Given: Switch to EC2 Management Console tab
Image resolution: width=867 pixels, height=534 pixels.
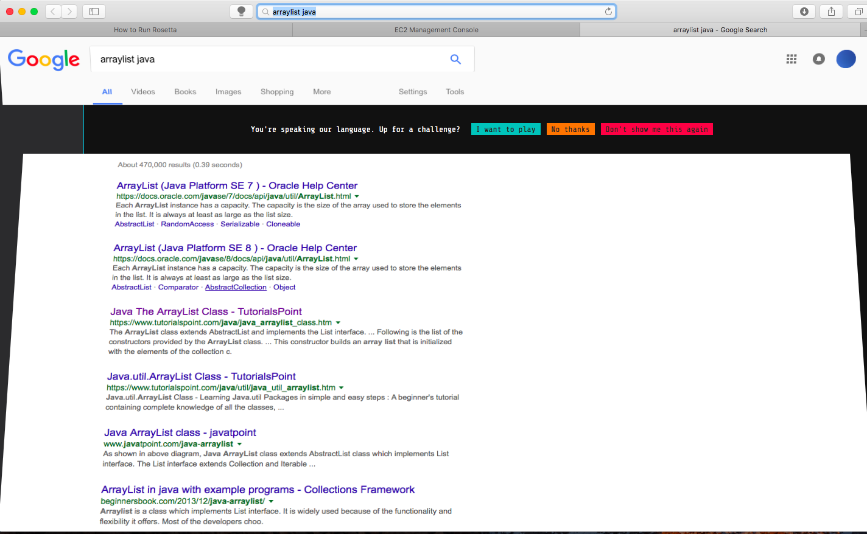Looking at the screenshot, I should click(x=437, y=30).
